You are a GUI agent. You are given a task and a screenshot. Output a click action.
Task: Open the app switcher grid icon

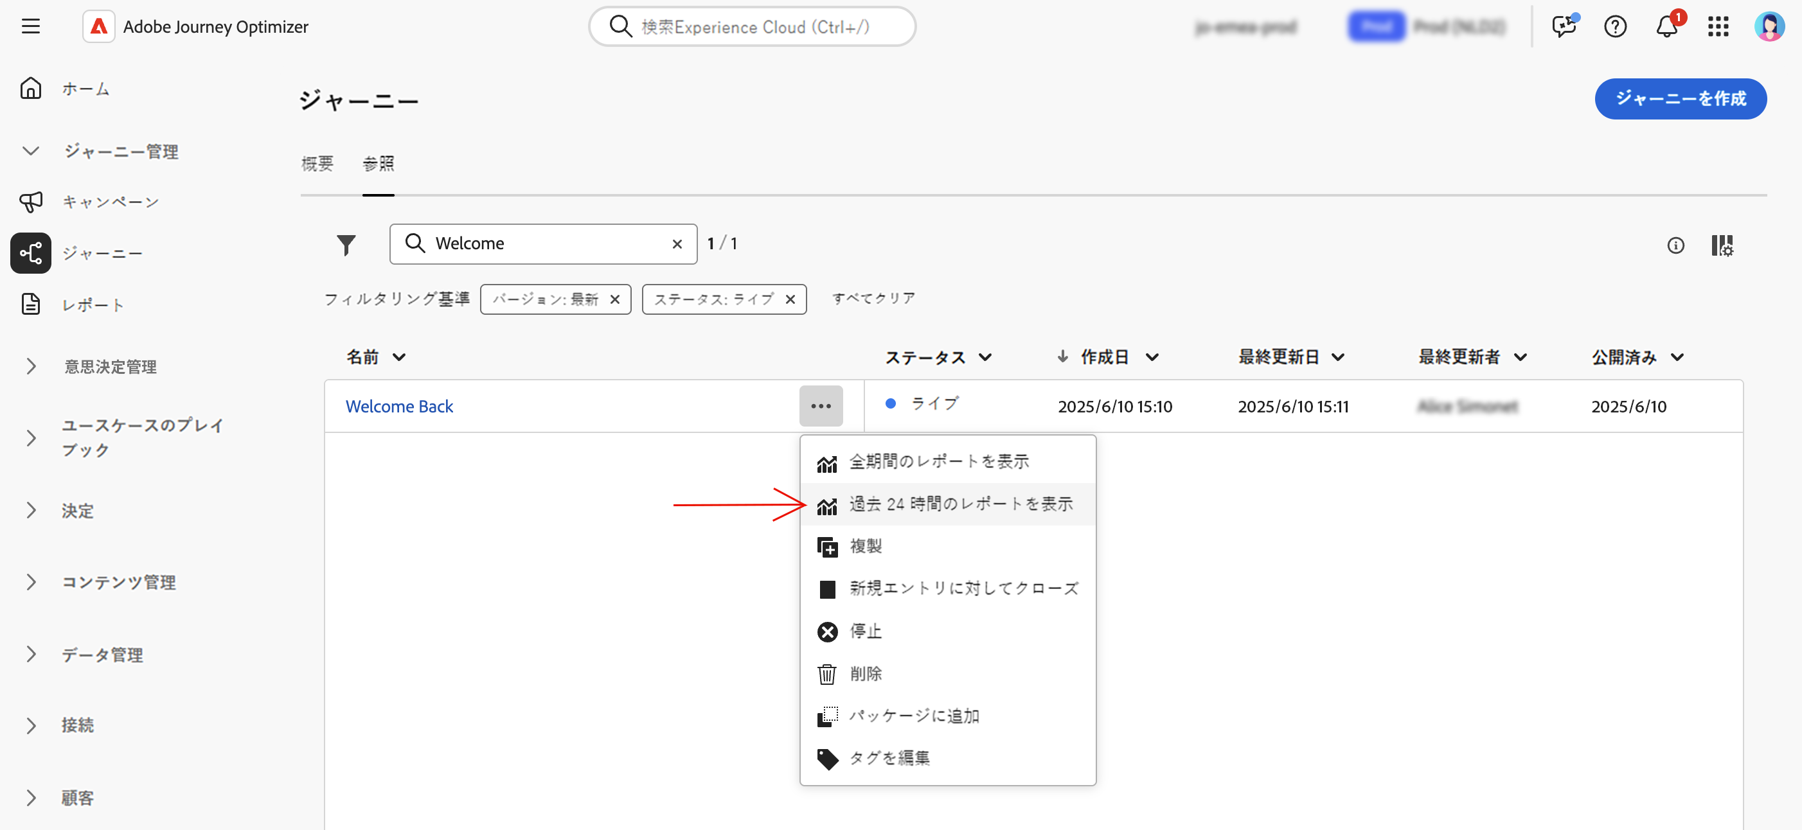[x=1717, y=27]
